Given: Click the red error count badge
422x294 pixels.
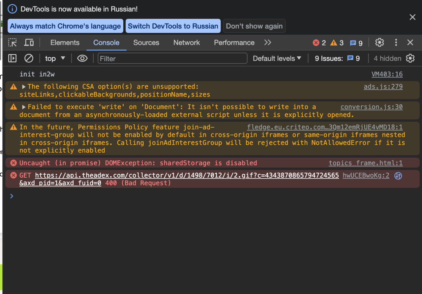Looking at the screenshot, I should click(319, 43).
